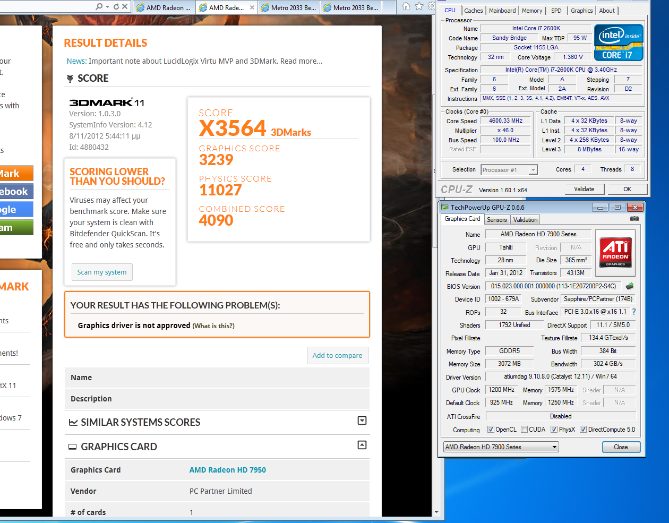Switch to first Metro 2033 Be... browser tab
The width and height of the screenshot is (669, 523).
click(289, 7)
